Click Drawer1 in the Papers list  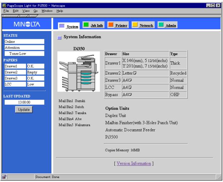coord(15,66)
